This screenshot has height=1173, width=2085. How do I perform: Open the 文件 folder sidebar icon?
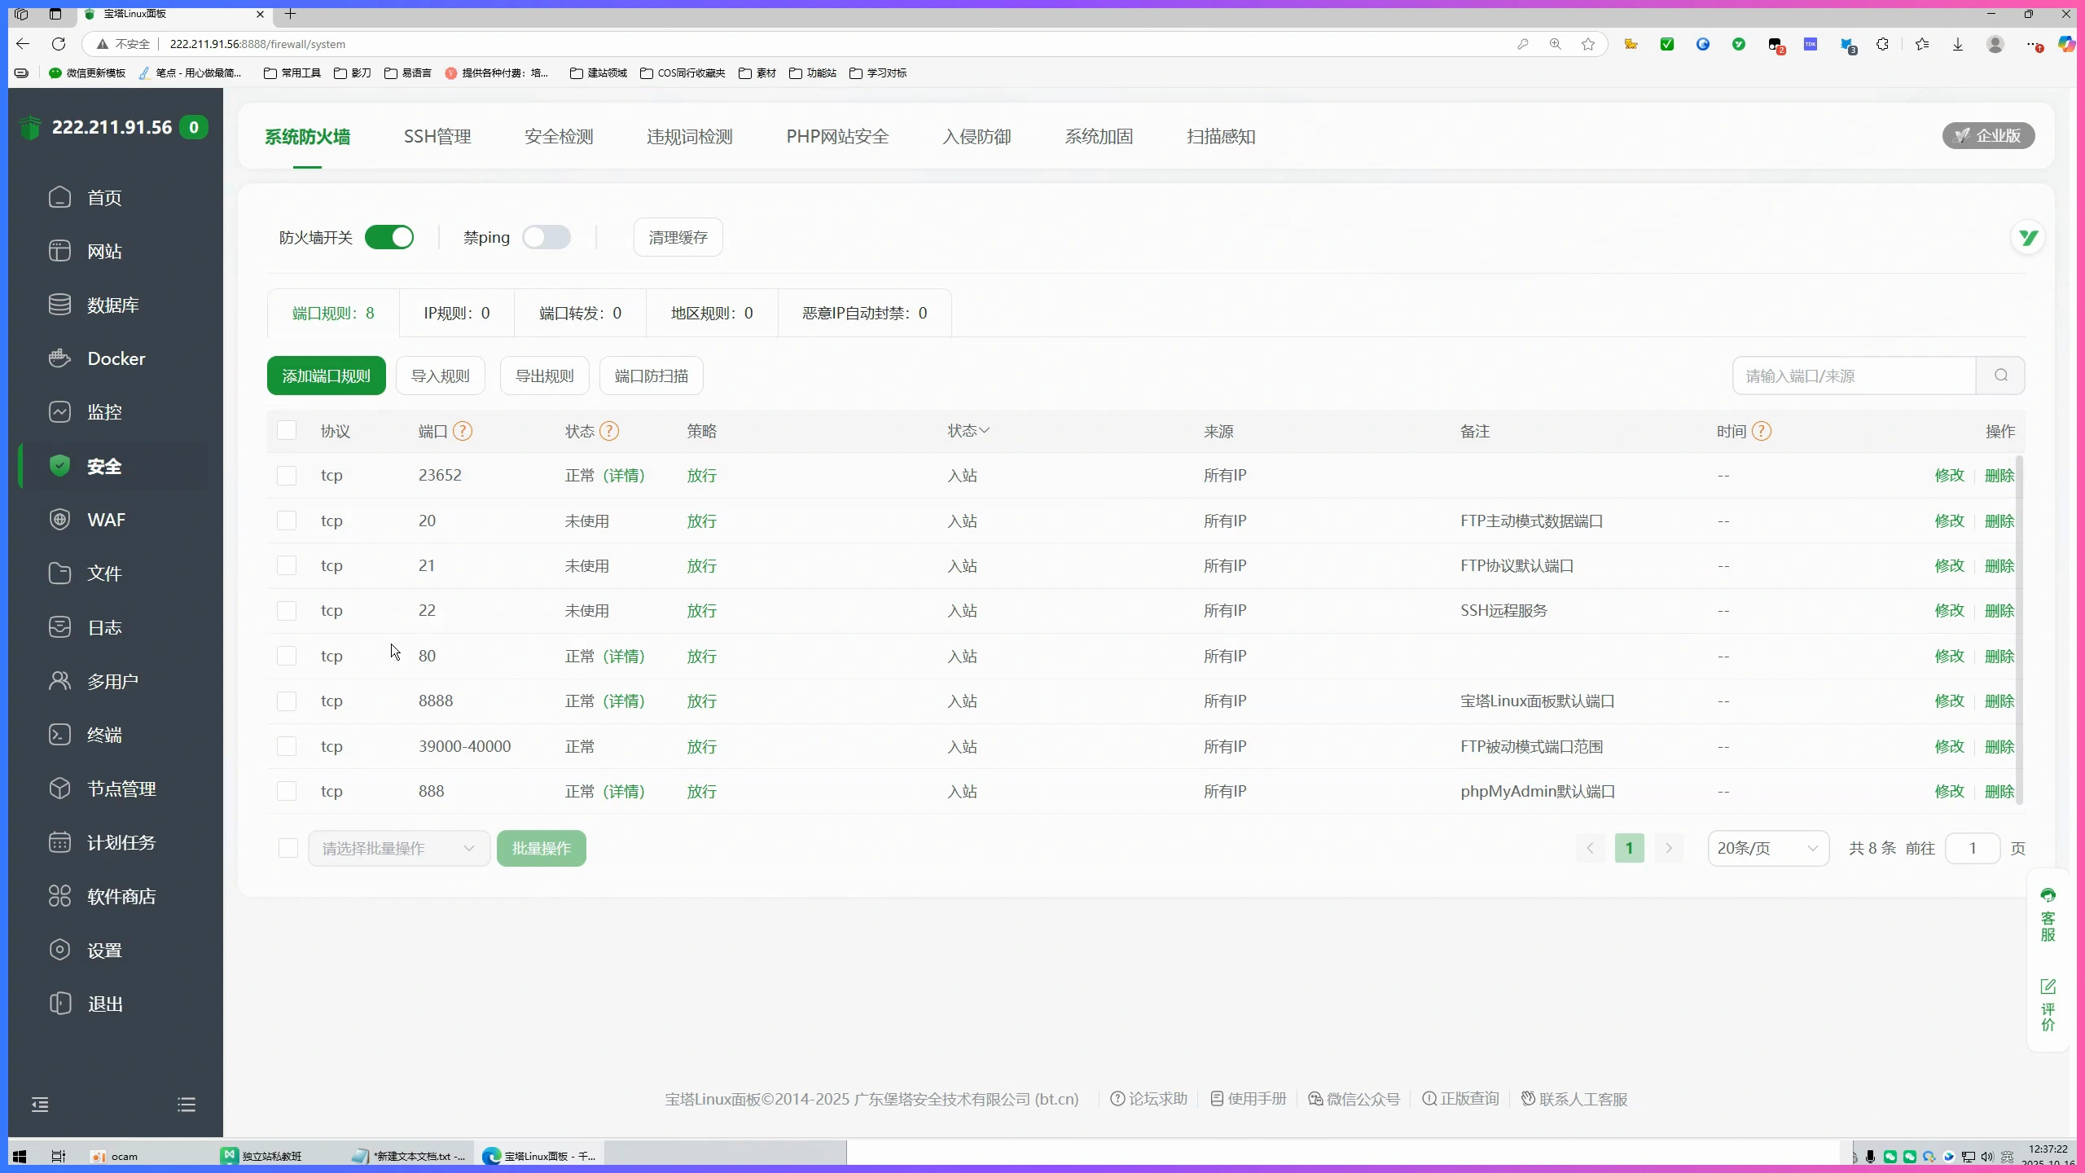tap(59, 573)
